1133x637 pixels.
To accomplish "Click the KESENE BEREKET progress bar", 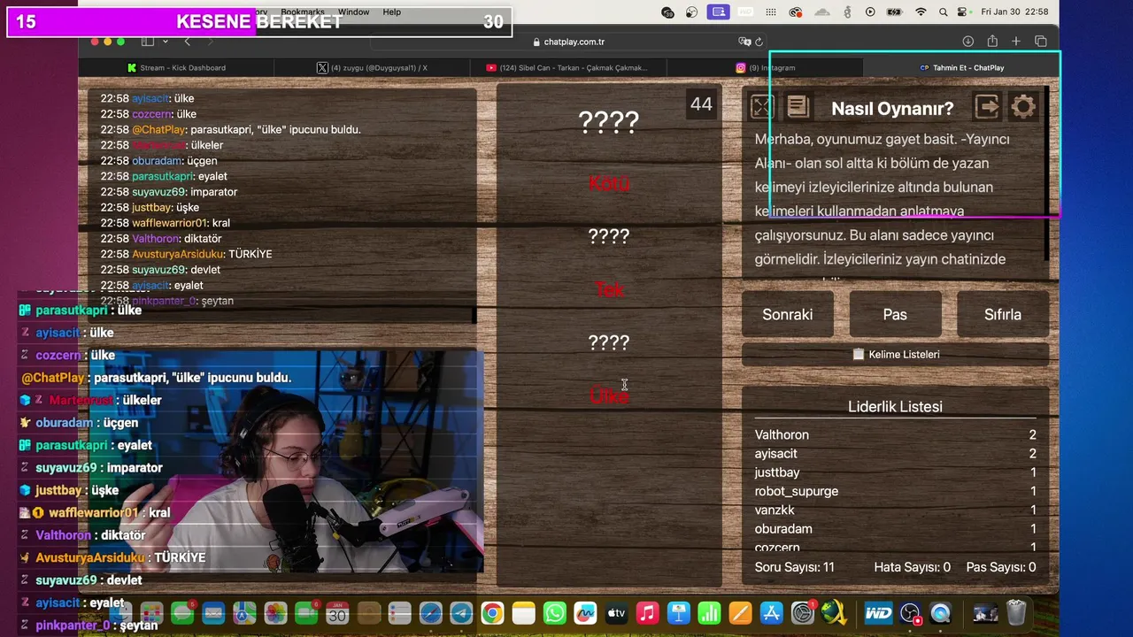I will 259,22.
